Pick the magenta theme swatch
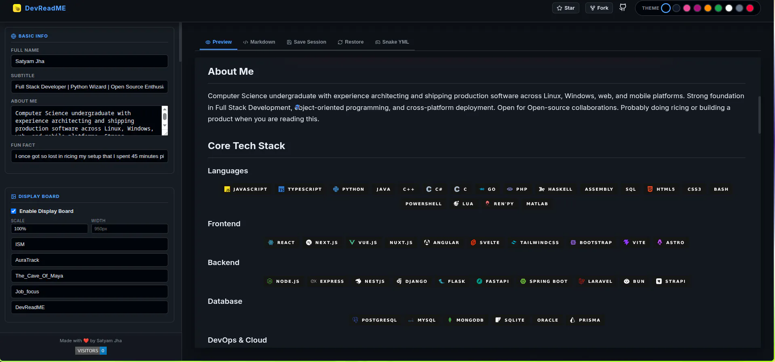The width and height of the screenshot is (775, 362). (697, 8)
